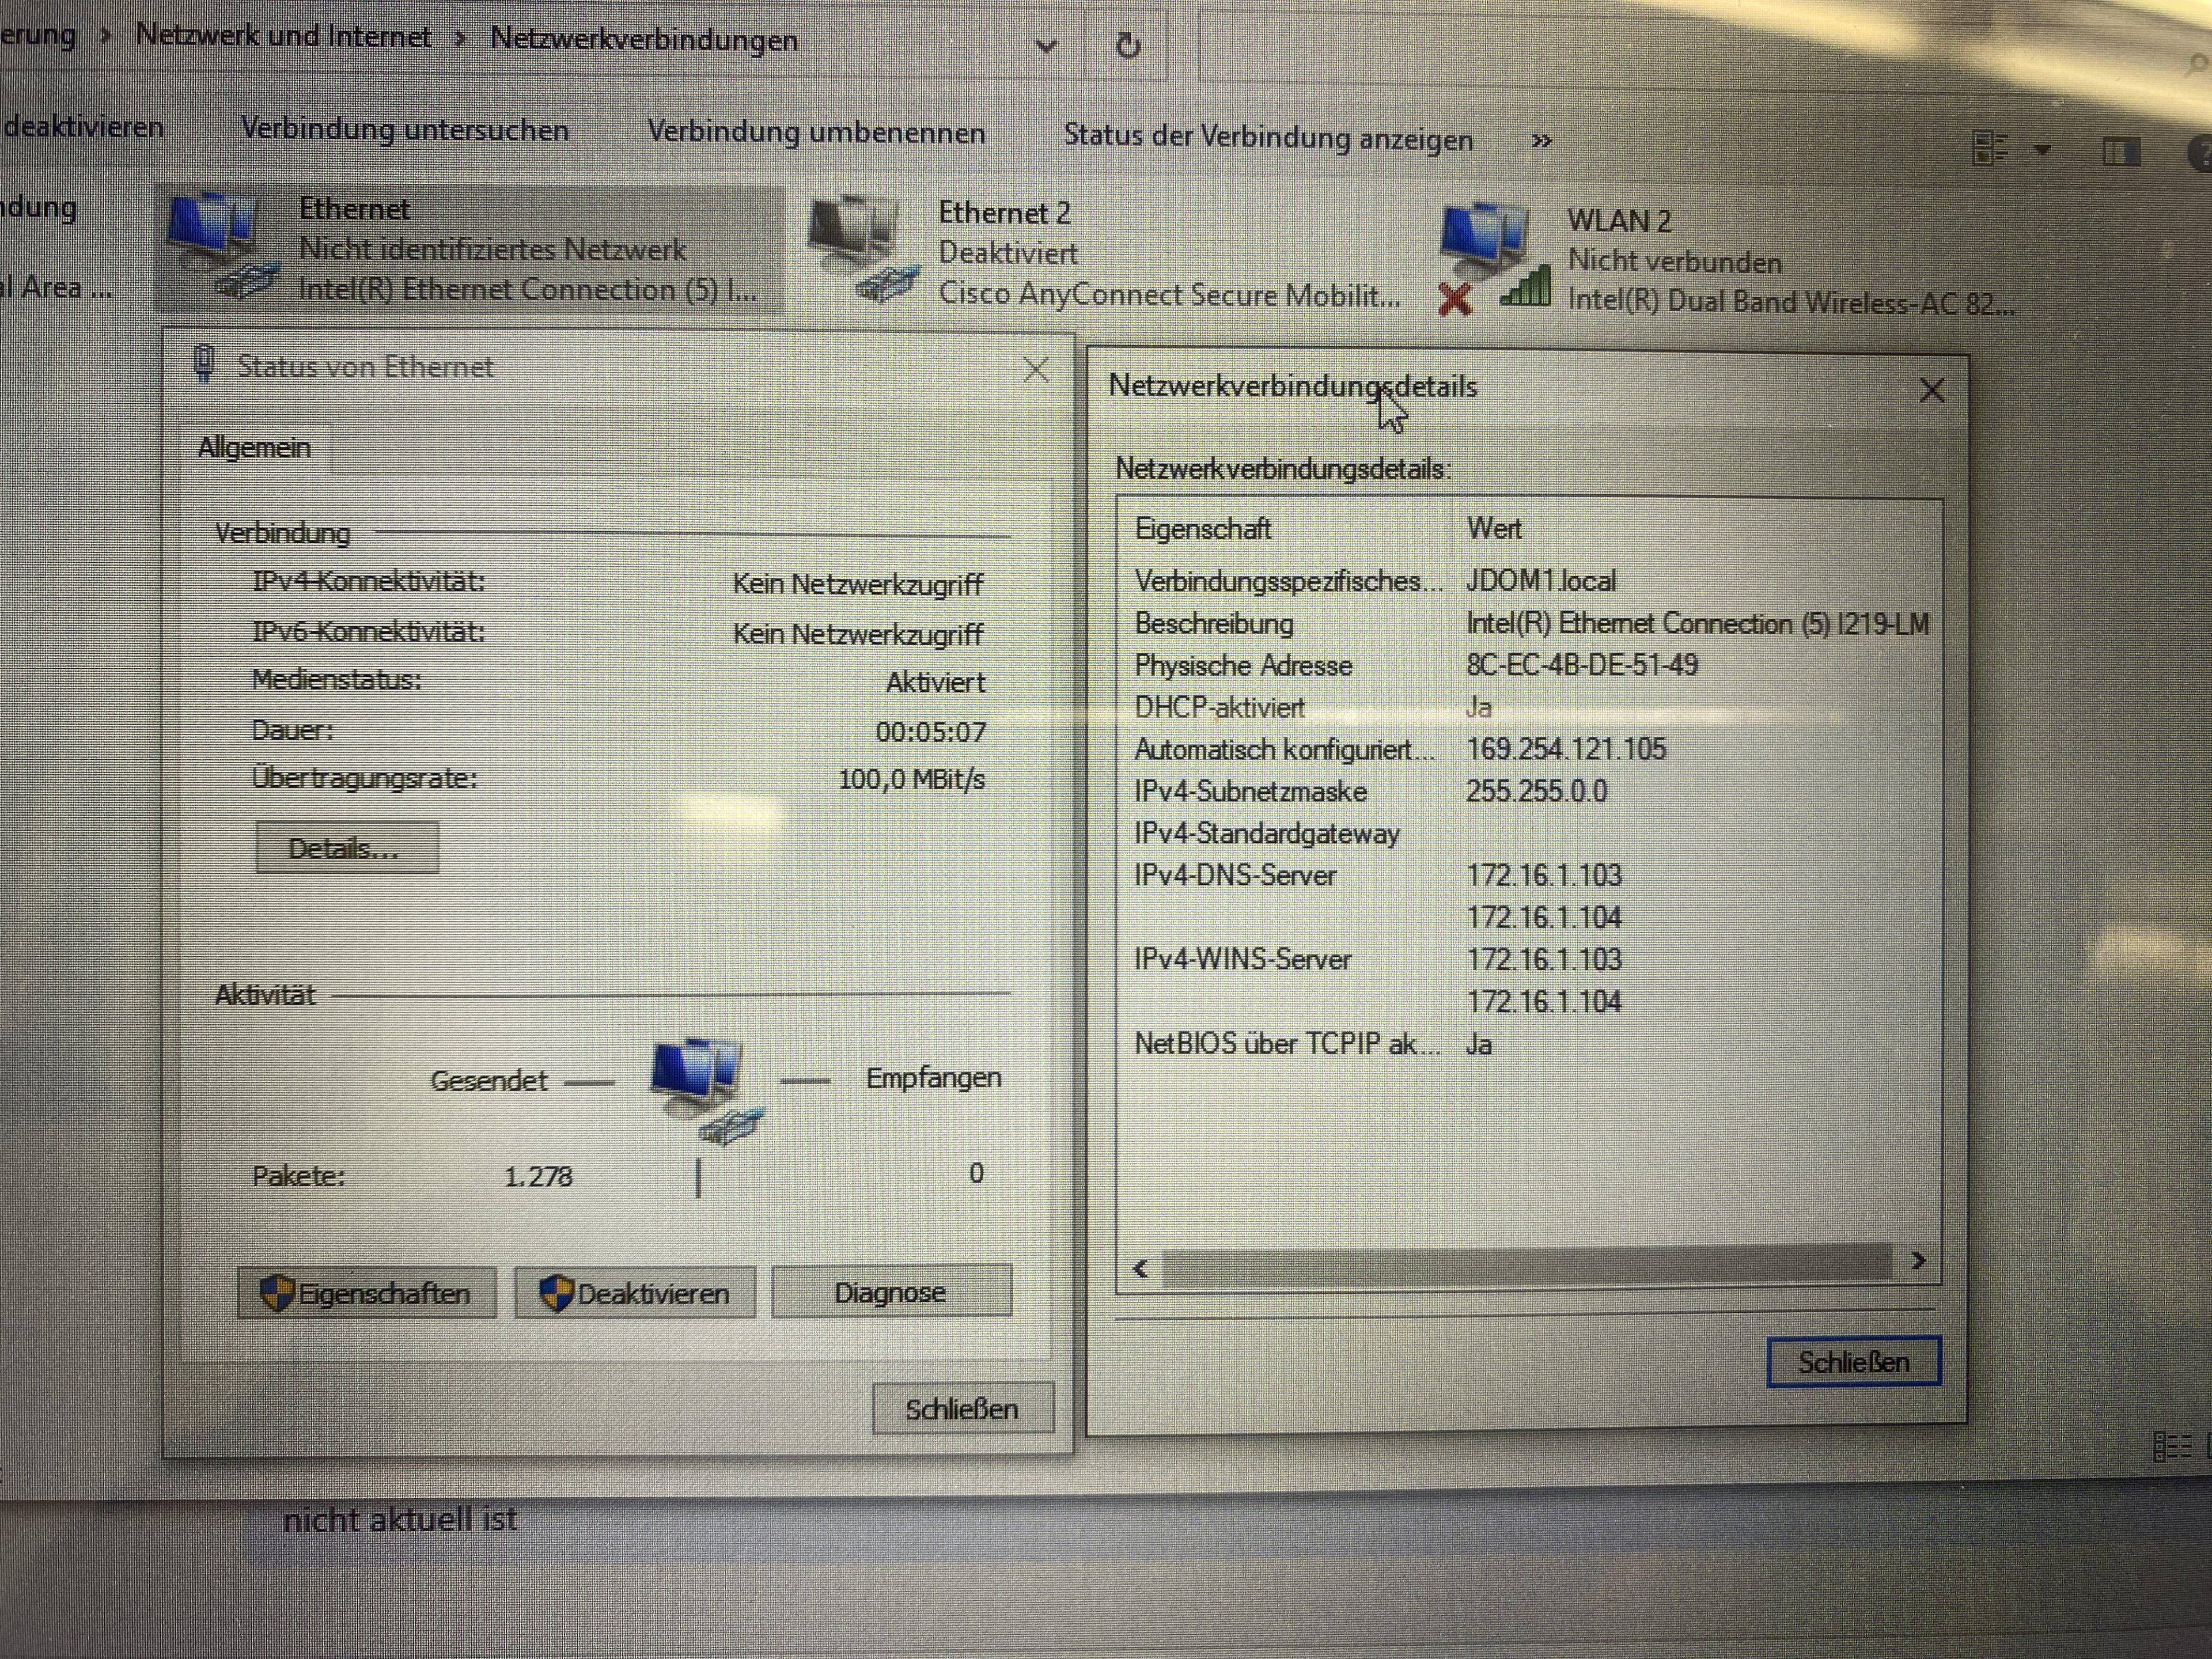Open the view options dropdown arrow

point(2043,151)
